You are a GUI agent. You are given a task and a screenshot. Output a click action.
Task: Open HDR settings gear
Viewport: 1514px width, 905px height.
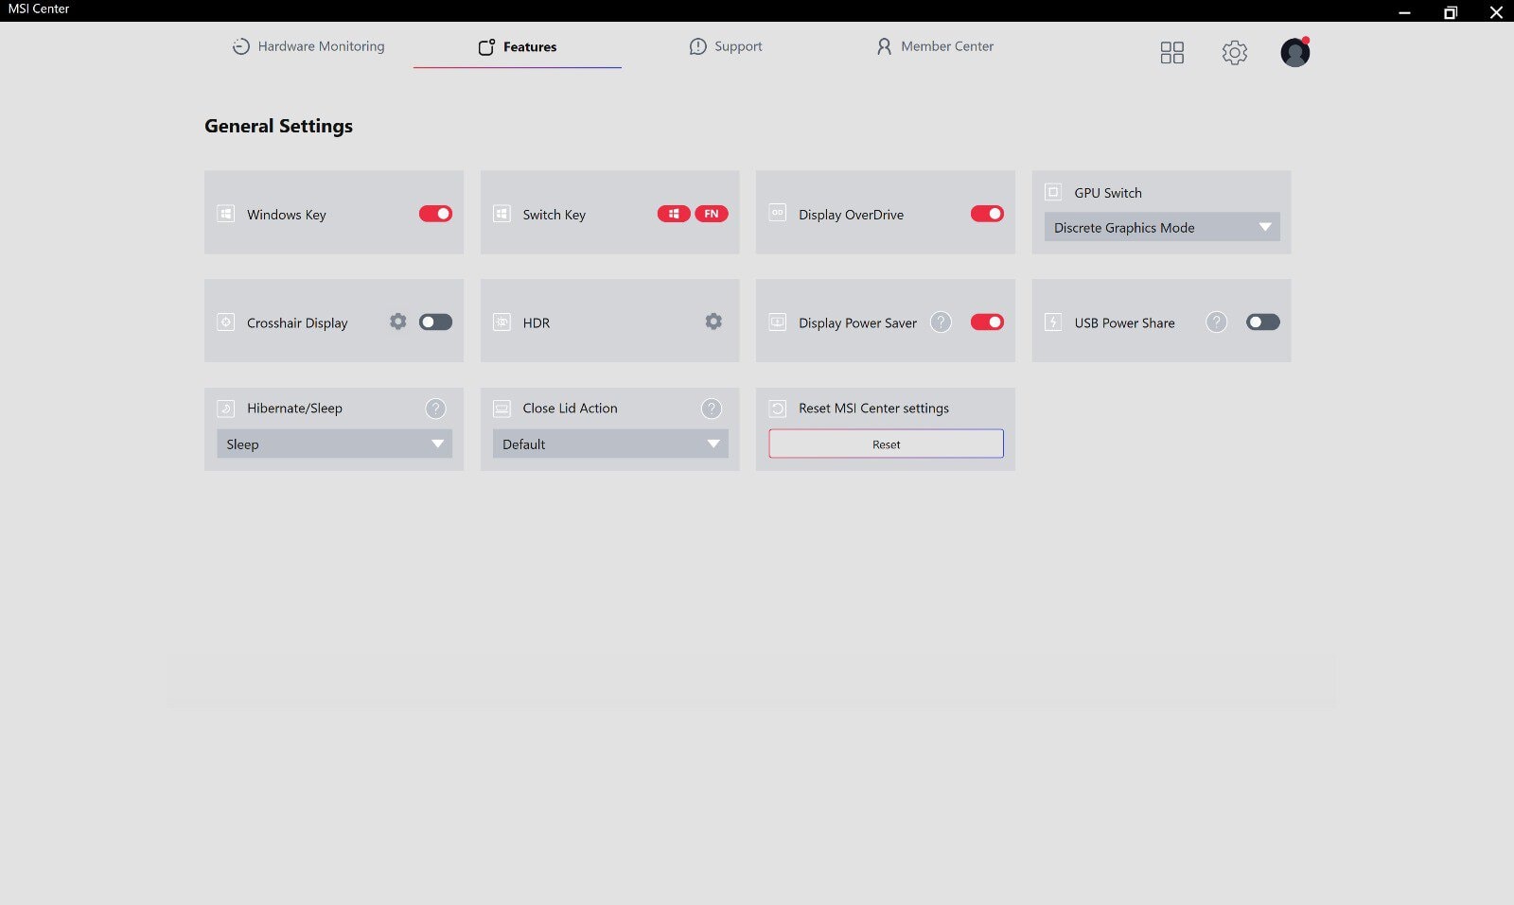point(713,322)
